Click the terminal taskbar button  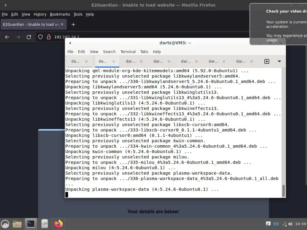tap(31, 224)
